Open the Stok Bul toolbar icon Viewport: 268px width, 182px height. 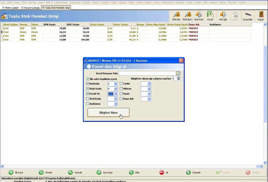(176, 16)
